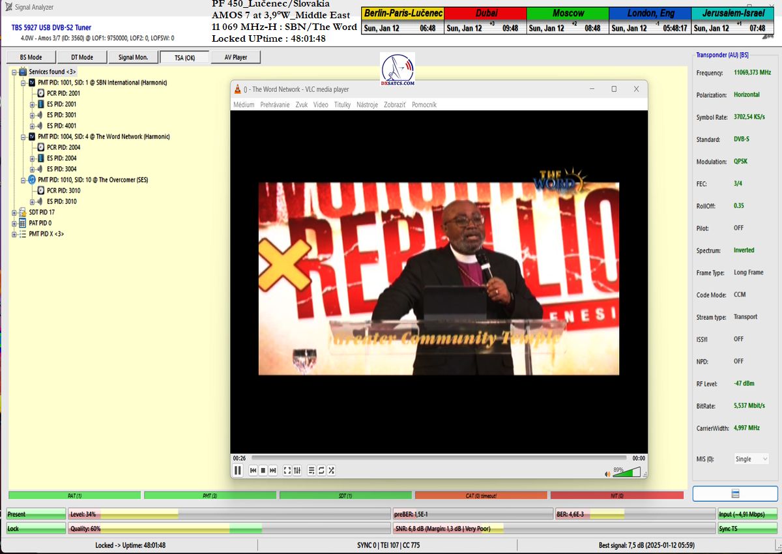Open the Video menu in VLC
782x554 pixels.
(320, 104)
